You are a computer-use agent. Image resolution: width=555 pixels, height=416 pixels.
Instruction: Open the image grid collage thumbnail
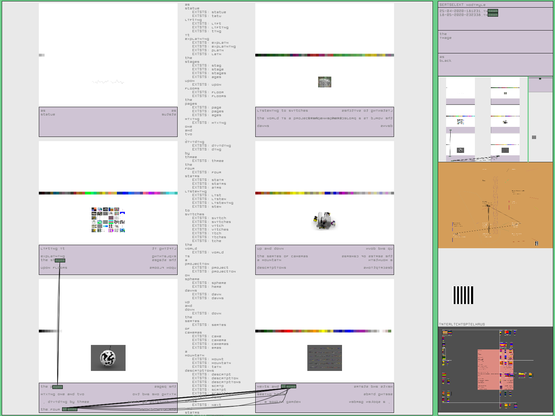(x=108, y=220)
